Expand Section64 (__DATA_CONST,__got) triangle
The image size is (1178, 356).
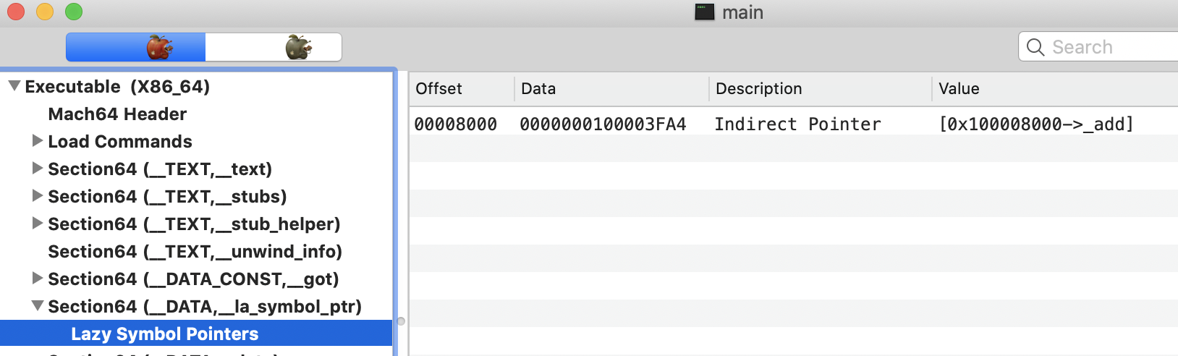38,279
